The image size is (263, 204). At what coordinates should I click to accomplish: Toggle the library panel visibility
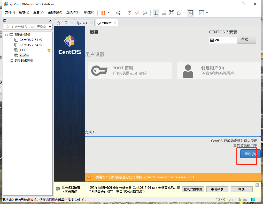[156, 12]
